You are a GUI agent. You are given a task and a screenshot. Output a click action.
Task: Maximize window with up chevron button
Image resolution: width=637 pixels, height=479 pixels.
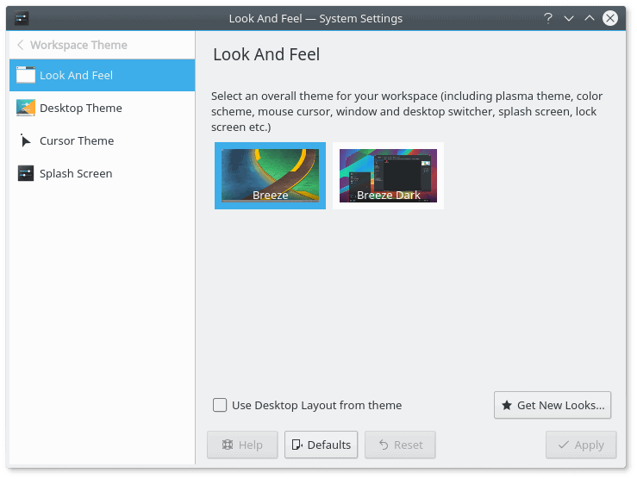(x=590, y=18)
